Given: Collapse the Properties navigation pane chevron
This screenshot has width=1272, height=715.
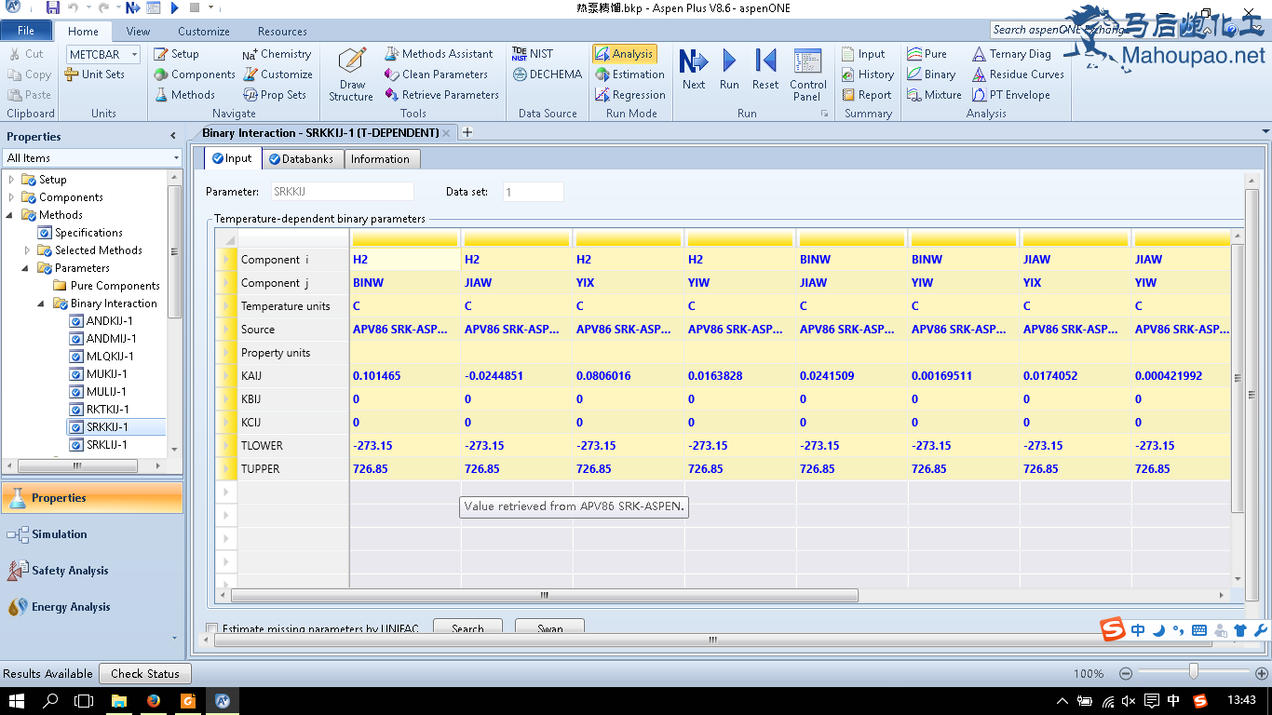Looking at the screenshot, I should 172,136.
